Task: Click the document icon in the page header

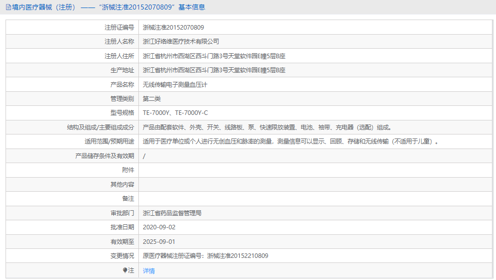Action: click(8, 7)
